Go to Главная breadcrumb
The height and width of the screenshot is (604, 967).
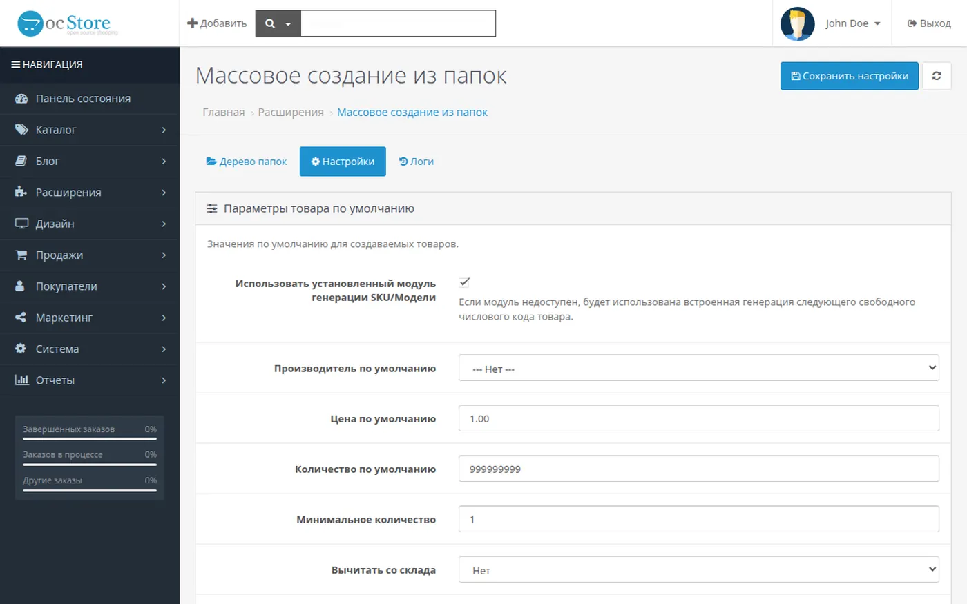224,112
